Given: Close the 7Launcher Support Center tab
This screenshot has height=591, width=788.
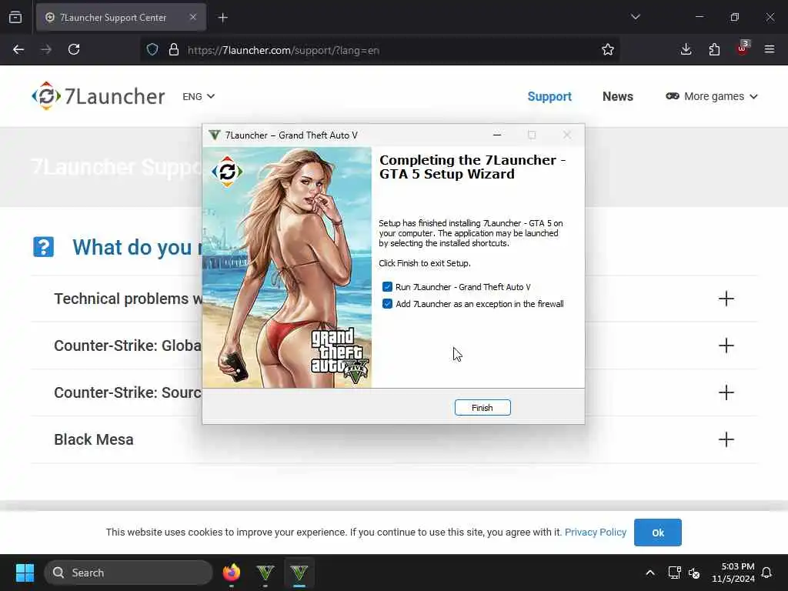Looking at the screenshot, I should [x=193, y=17].
